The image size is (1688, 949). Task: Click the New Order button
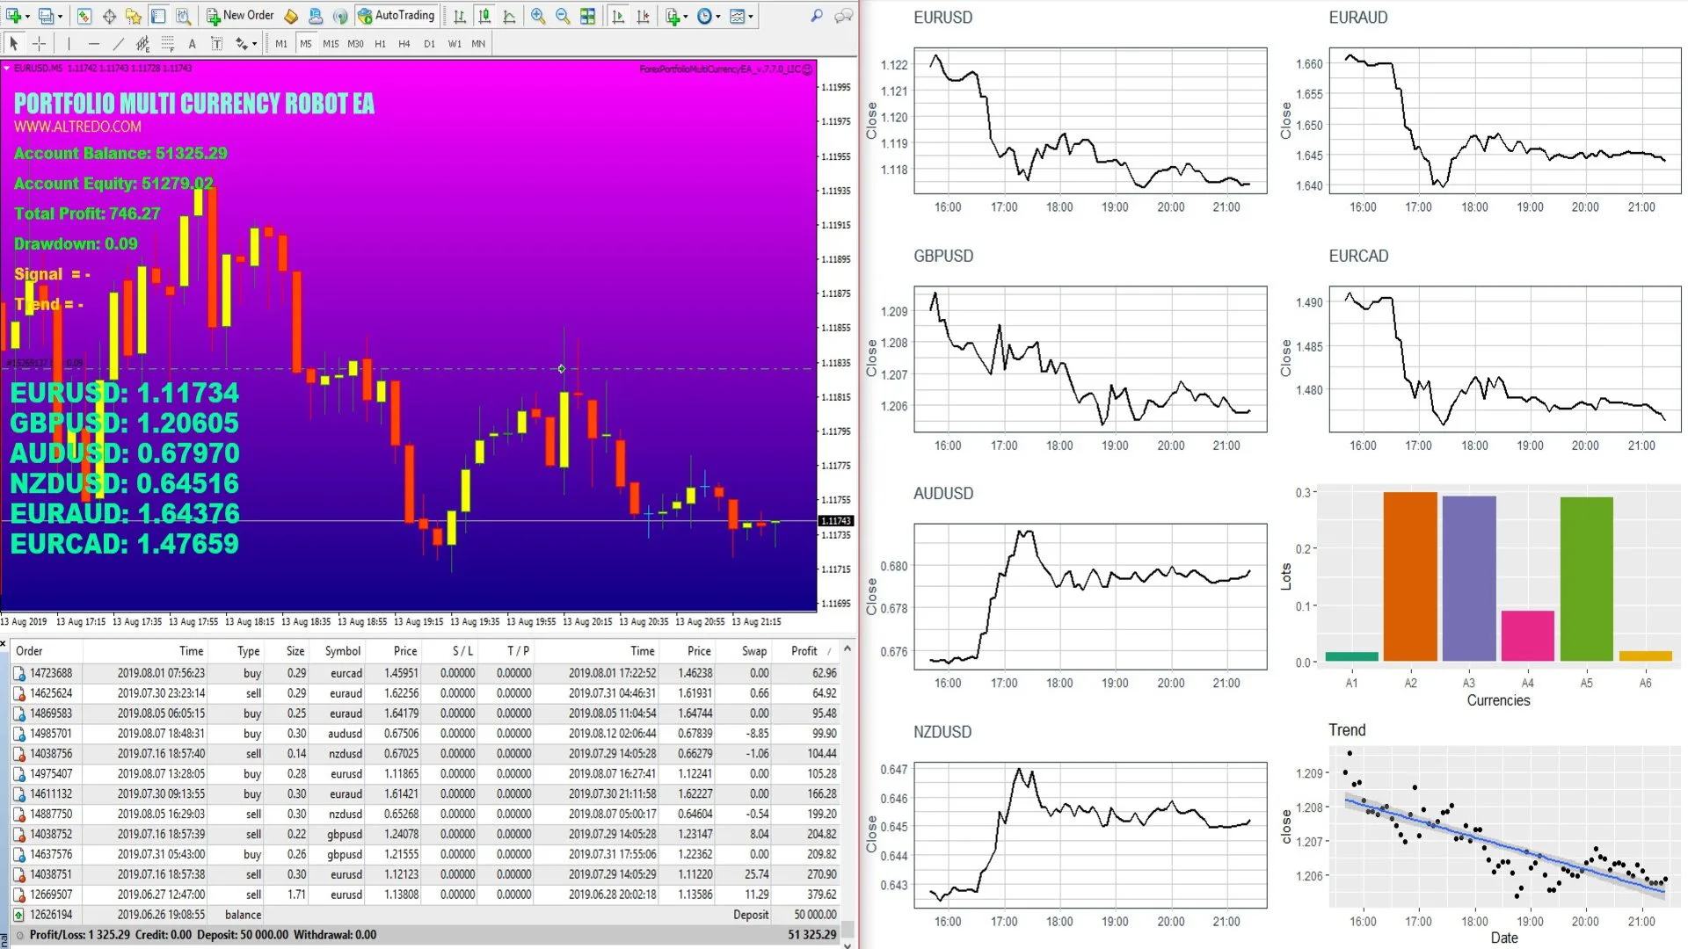click(240, 16)
